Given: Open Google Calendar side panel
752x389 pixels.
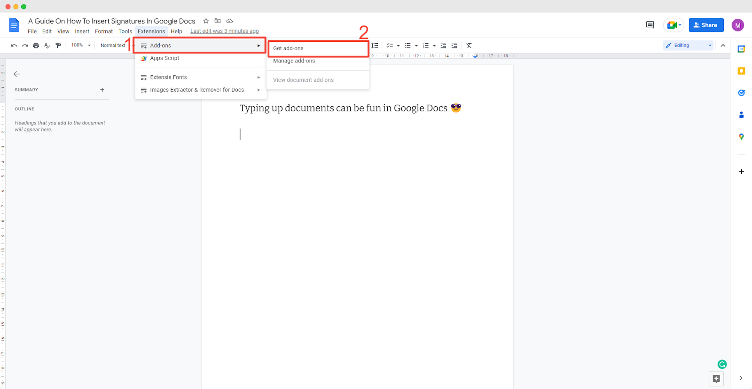Looking at the screenshot, I should tap(741, 49).
